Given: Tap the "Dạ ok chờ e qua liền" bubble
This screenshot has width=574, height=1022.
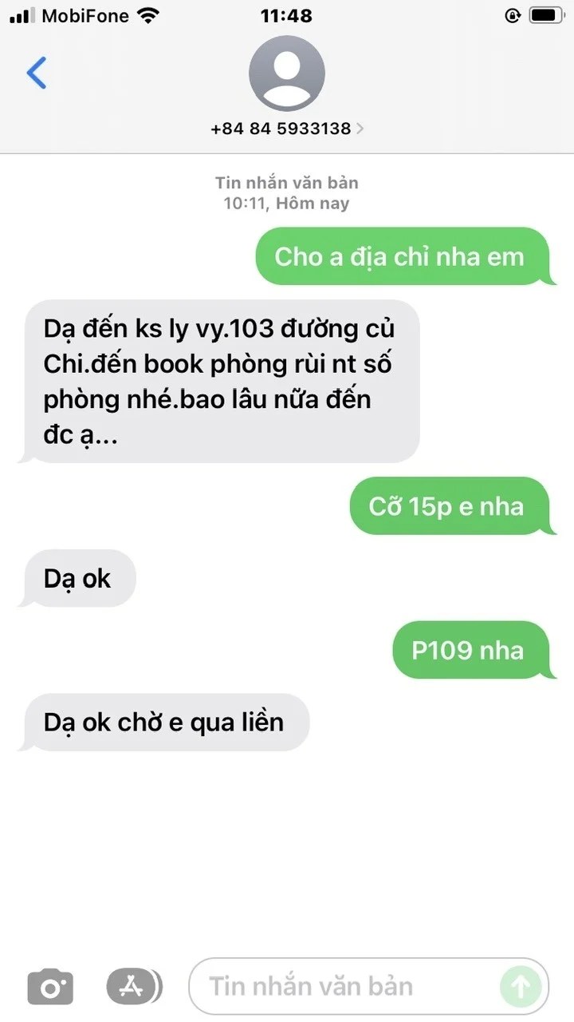Looking at the screenshot, I should (x=163, y=722).
